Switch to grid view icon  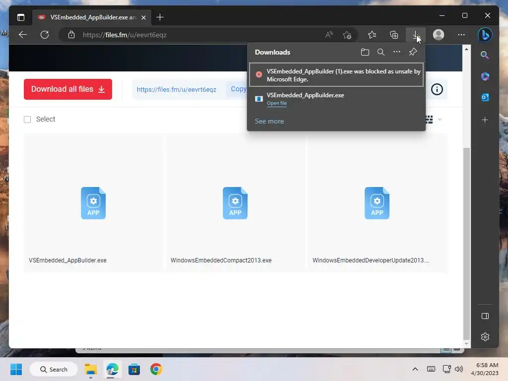tap(429, 120)
